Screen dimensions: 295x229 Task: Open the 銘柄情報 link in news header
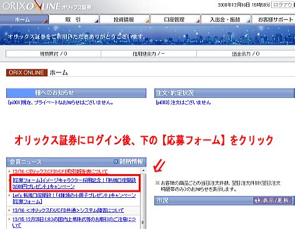click(x=131, y=162)
